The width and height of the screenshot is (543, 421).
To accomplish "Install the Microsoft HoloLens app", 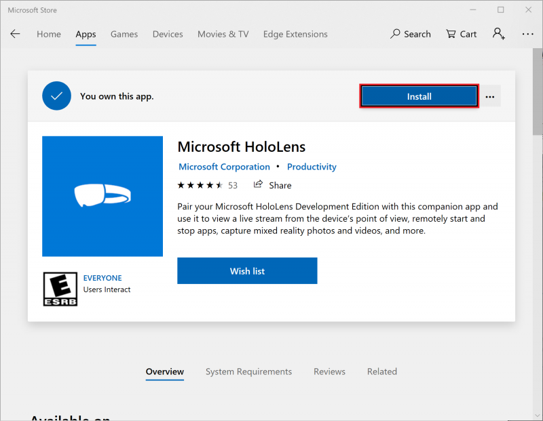I will (419, 96).
